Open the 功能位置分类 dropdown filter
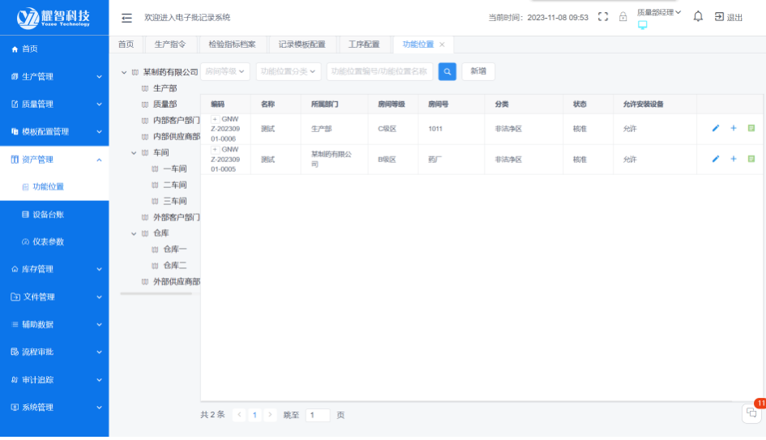 click(289, 71)
